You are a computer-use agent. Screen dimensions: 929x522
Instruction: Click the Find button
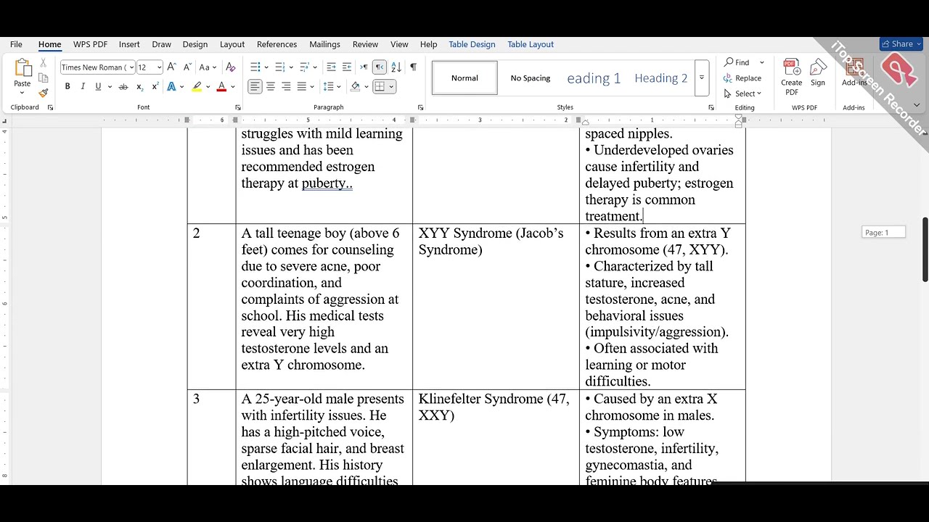pos(737,62)
